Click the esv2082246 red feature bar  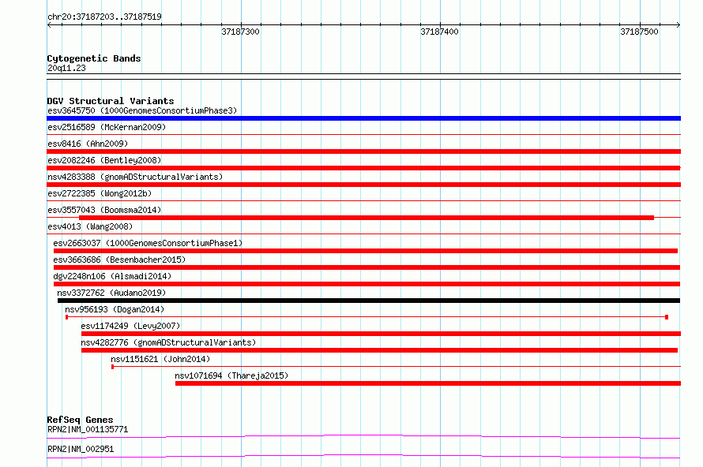[x=363, y=168]
